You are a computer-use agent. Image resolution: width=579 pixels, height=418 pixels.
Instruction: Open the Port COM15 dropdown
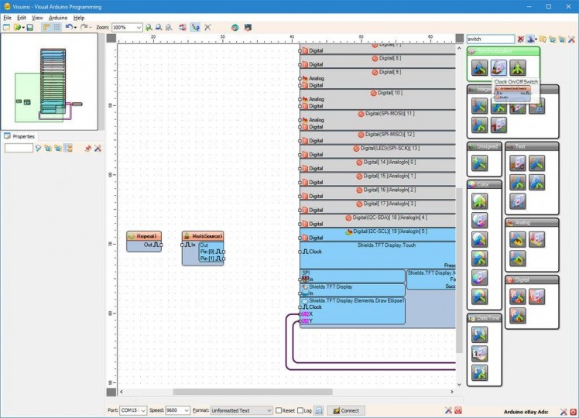coord(143,410)
